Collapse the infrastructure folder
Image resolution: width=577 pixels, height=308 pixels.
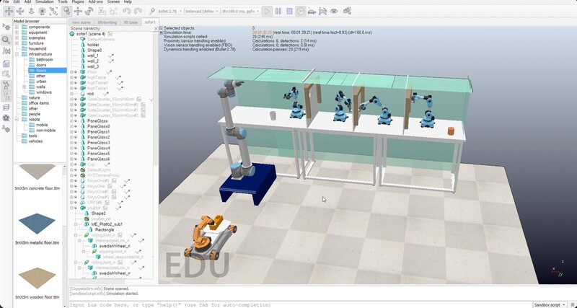click(x=17, y=53)
